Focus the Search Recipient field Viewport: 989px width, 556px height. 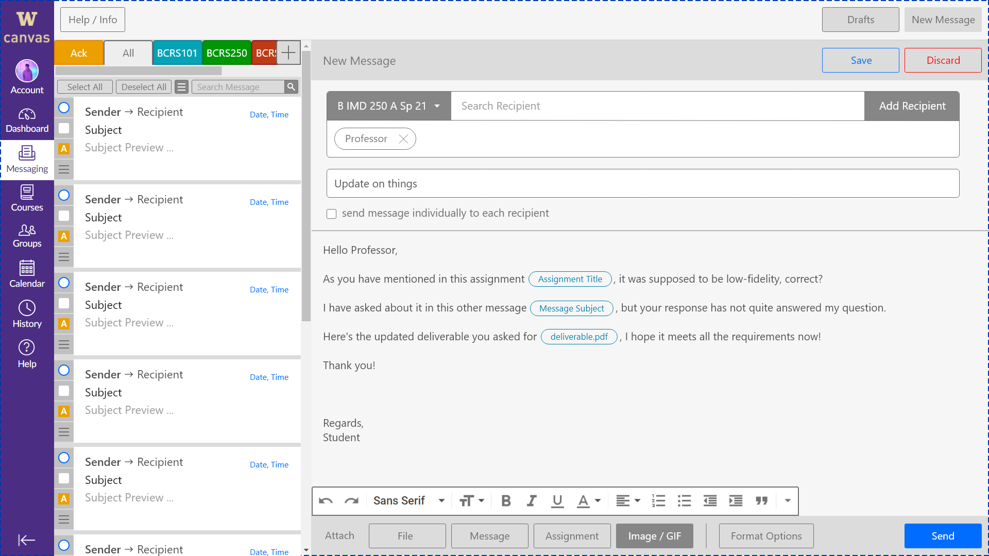pos(658,106)
